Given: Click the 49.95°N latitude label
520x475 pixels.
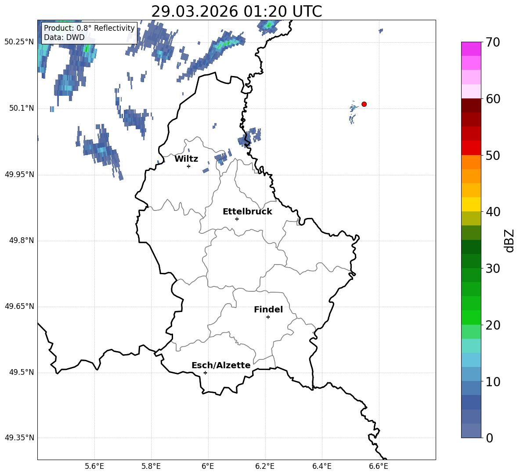Looking at the screenshot, I should [19, 174].
